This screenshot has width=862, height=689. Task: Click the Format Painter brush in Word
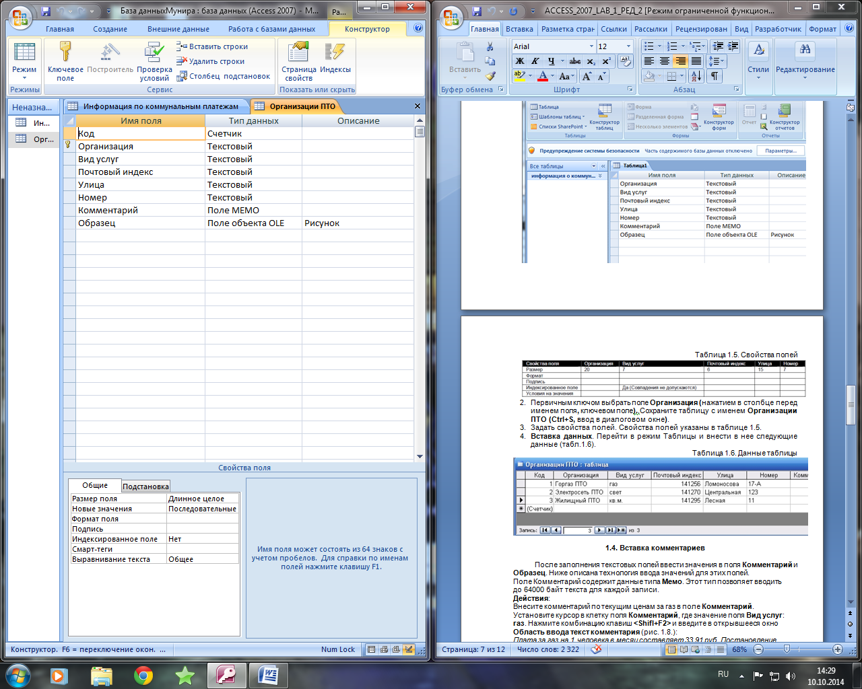click(490, 76)
